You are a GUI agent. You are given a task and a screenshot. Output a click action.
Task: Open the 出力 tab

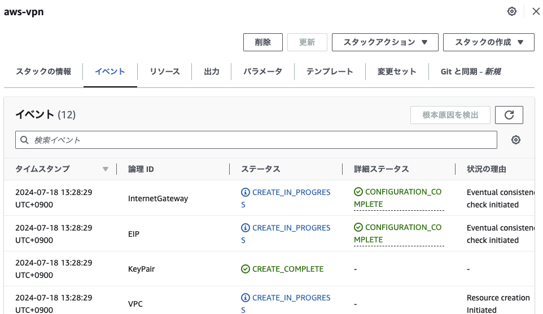pos(212,72)
